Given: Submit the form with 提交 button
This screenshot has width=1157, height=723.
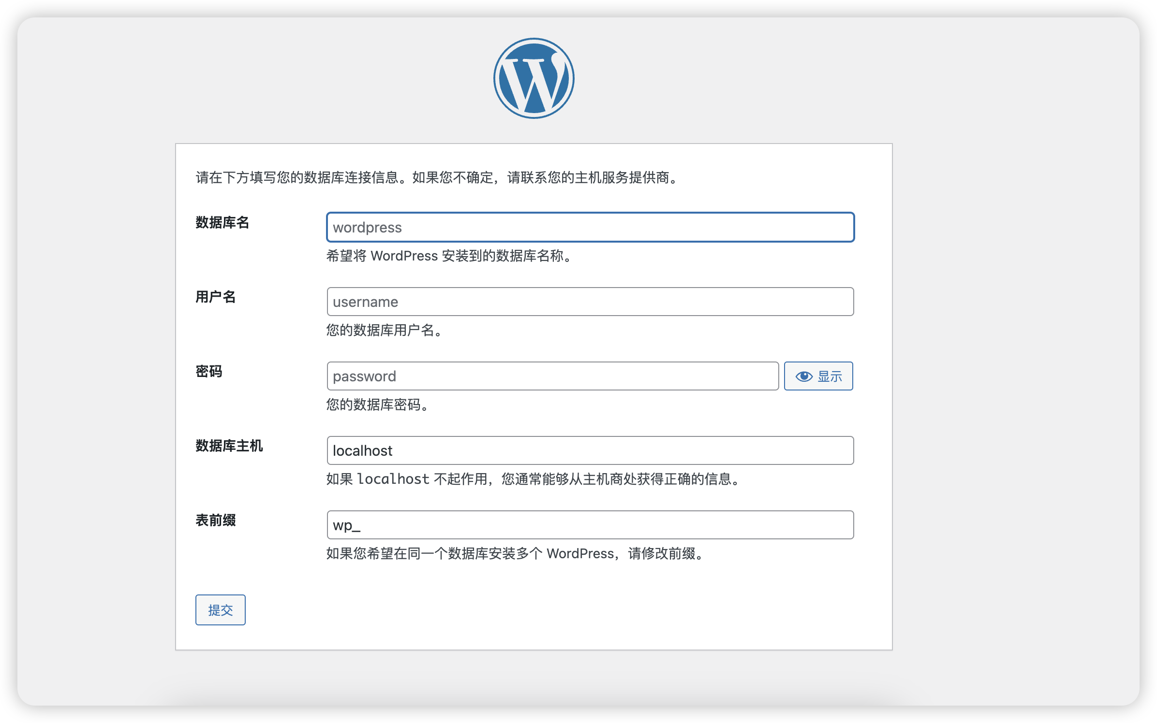Looking at the screenshot, I should pyautogui.click(x=220, y=610).
